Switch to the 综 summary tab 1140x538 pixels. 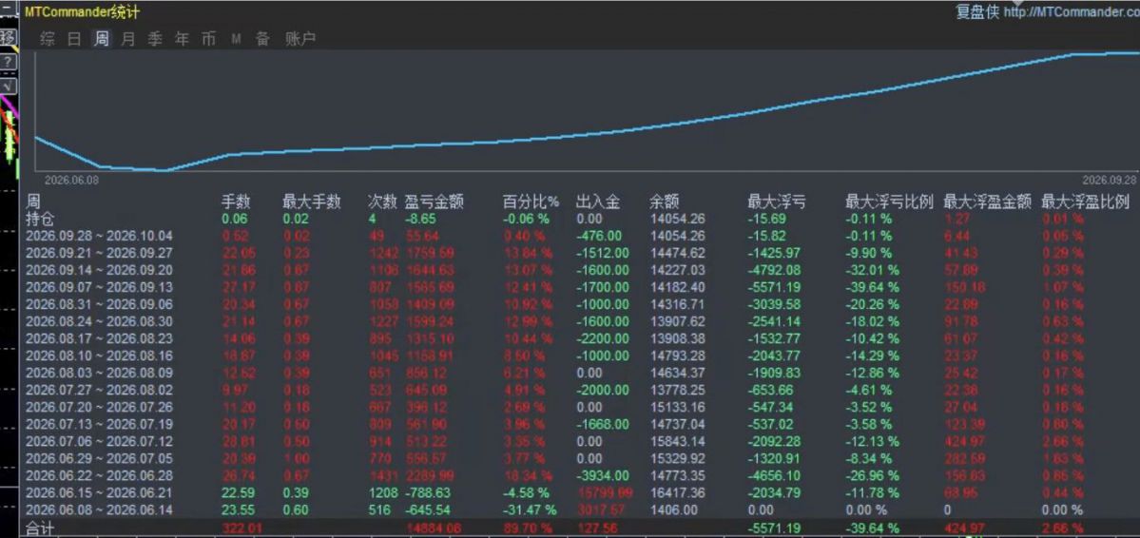[48, 39]
